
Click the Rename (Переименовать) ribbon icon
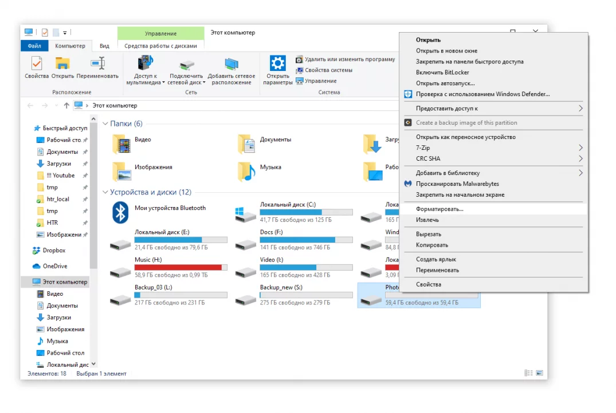pos(97,63)
